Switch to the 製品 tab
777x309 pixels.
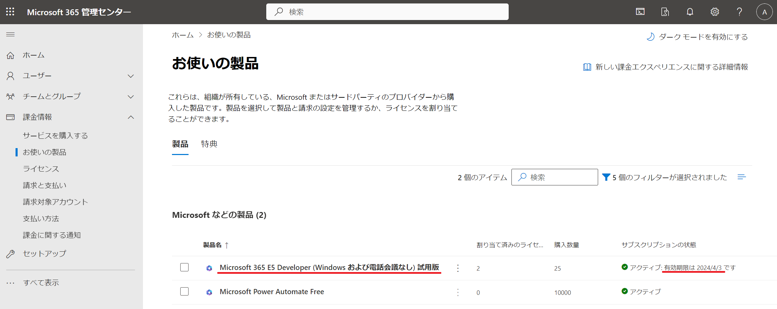[x=180, y=144]
